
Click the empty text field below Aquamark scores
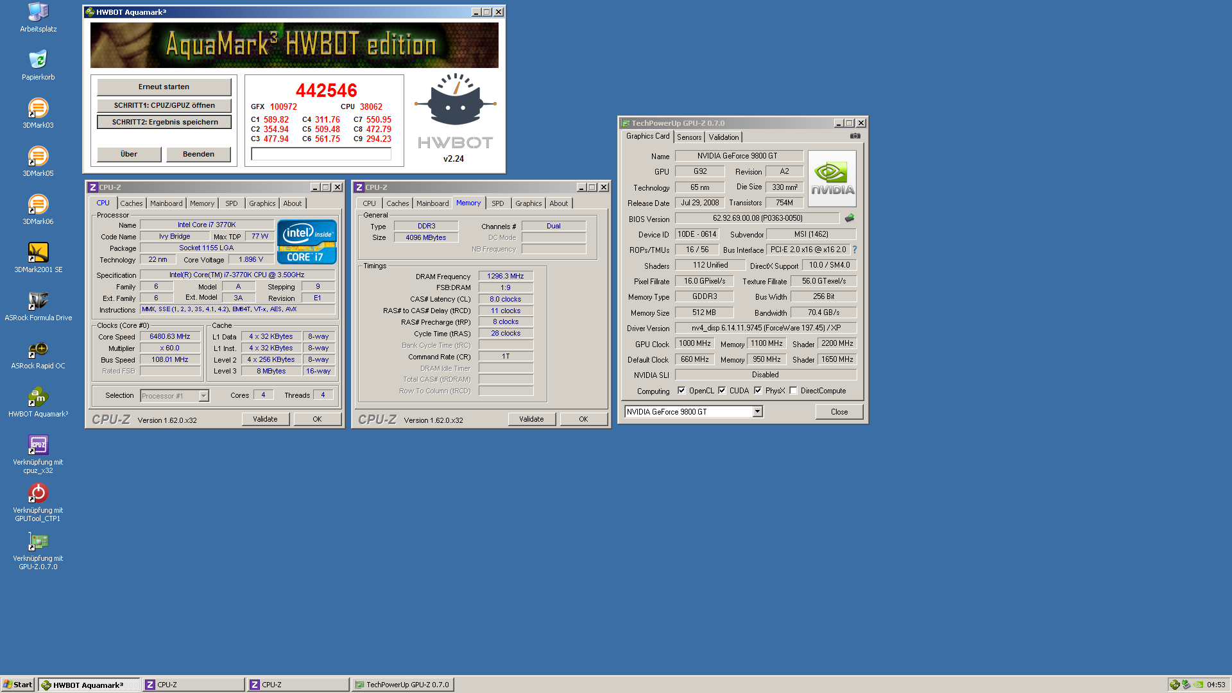click(321, 154)
